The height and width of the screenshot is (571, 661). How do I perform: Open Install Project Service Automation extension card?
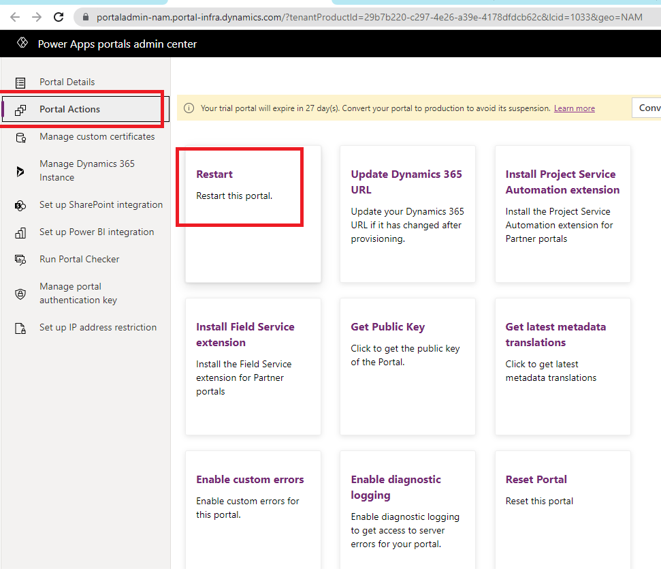pos(563,214)
